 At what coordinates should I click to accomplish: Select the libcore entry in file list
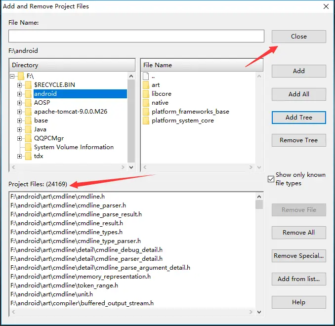click(x=162, y=94)
